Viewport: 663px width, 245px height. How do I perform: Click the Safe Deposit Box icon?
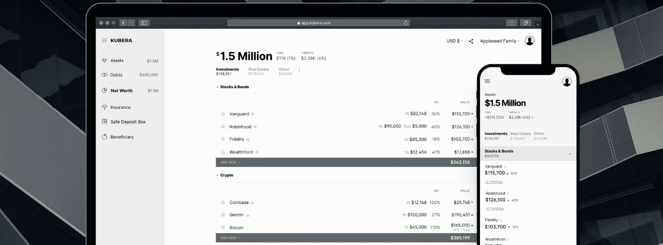(x=104, y=122)
